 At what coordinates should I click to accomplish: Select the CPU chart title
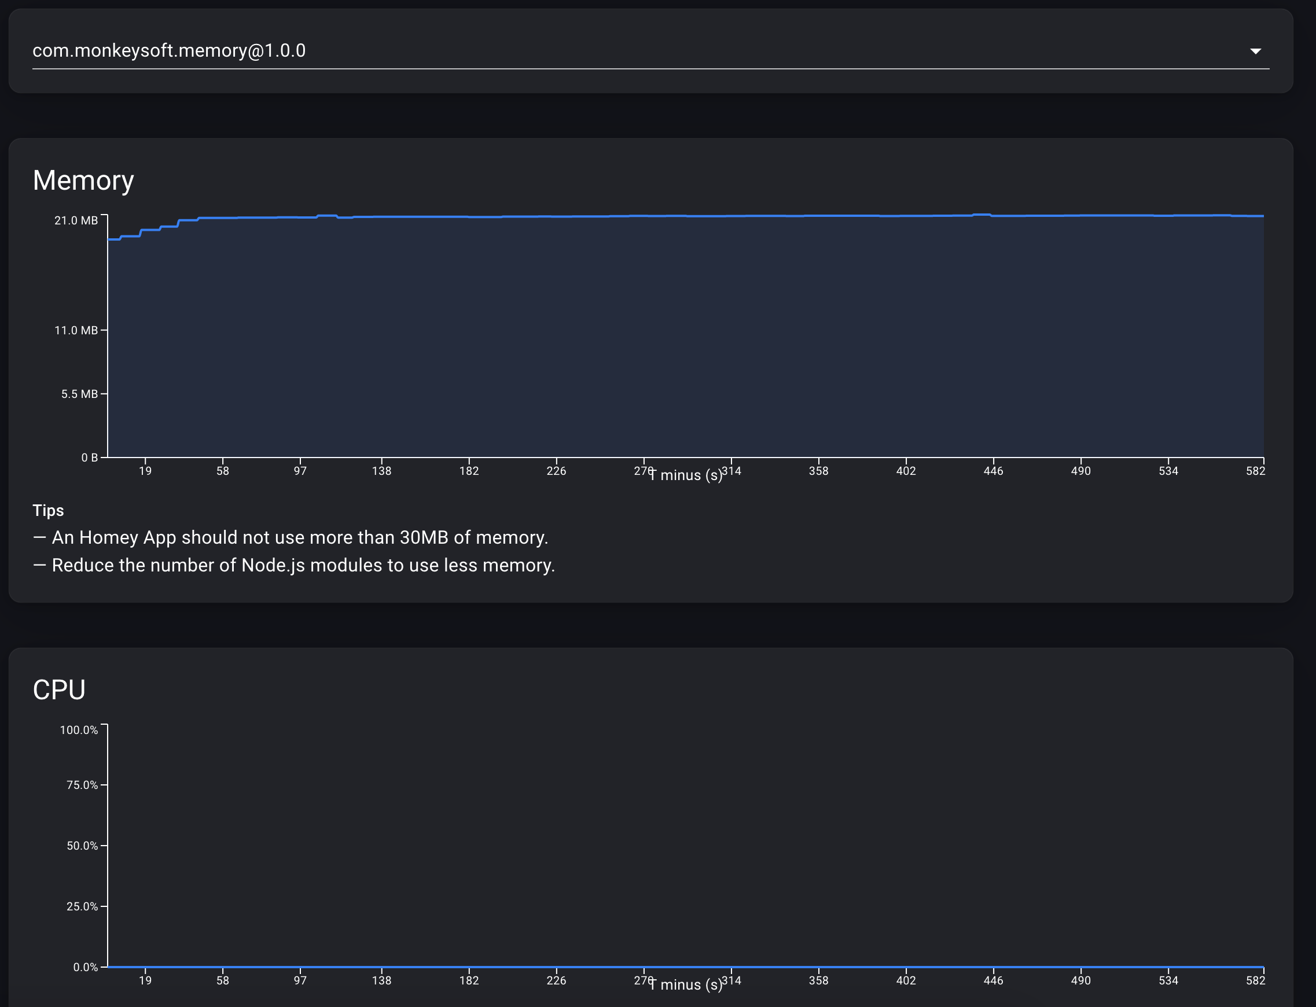pos(60,689)
